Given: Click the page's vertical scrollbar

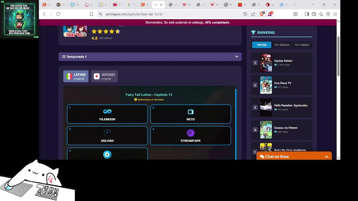Looking at the screenshot, I should 338,56.
